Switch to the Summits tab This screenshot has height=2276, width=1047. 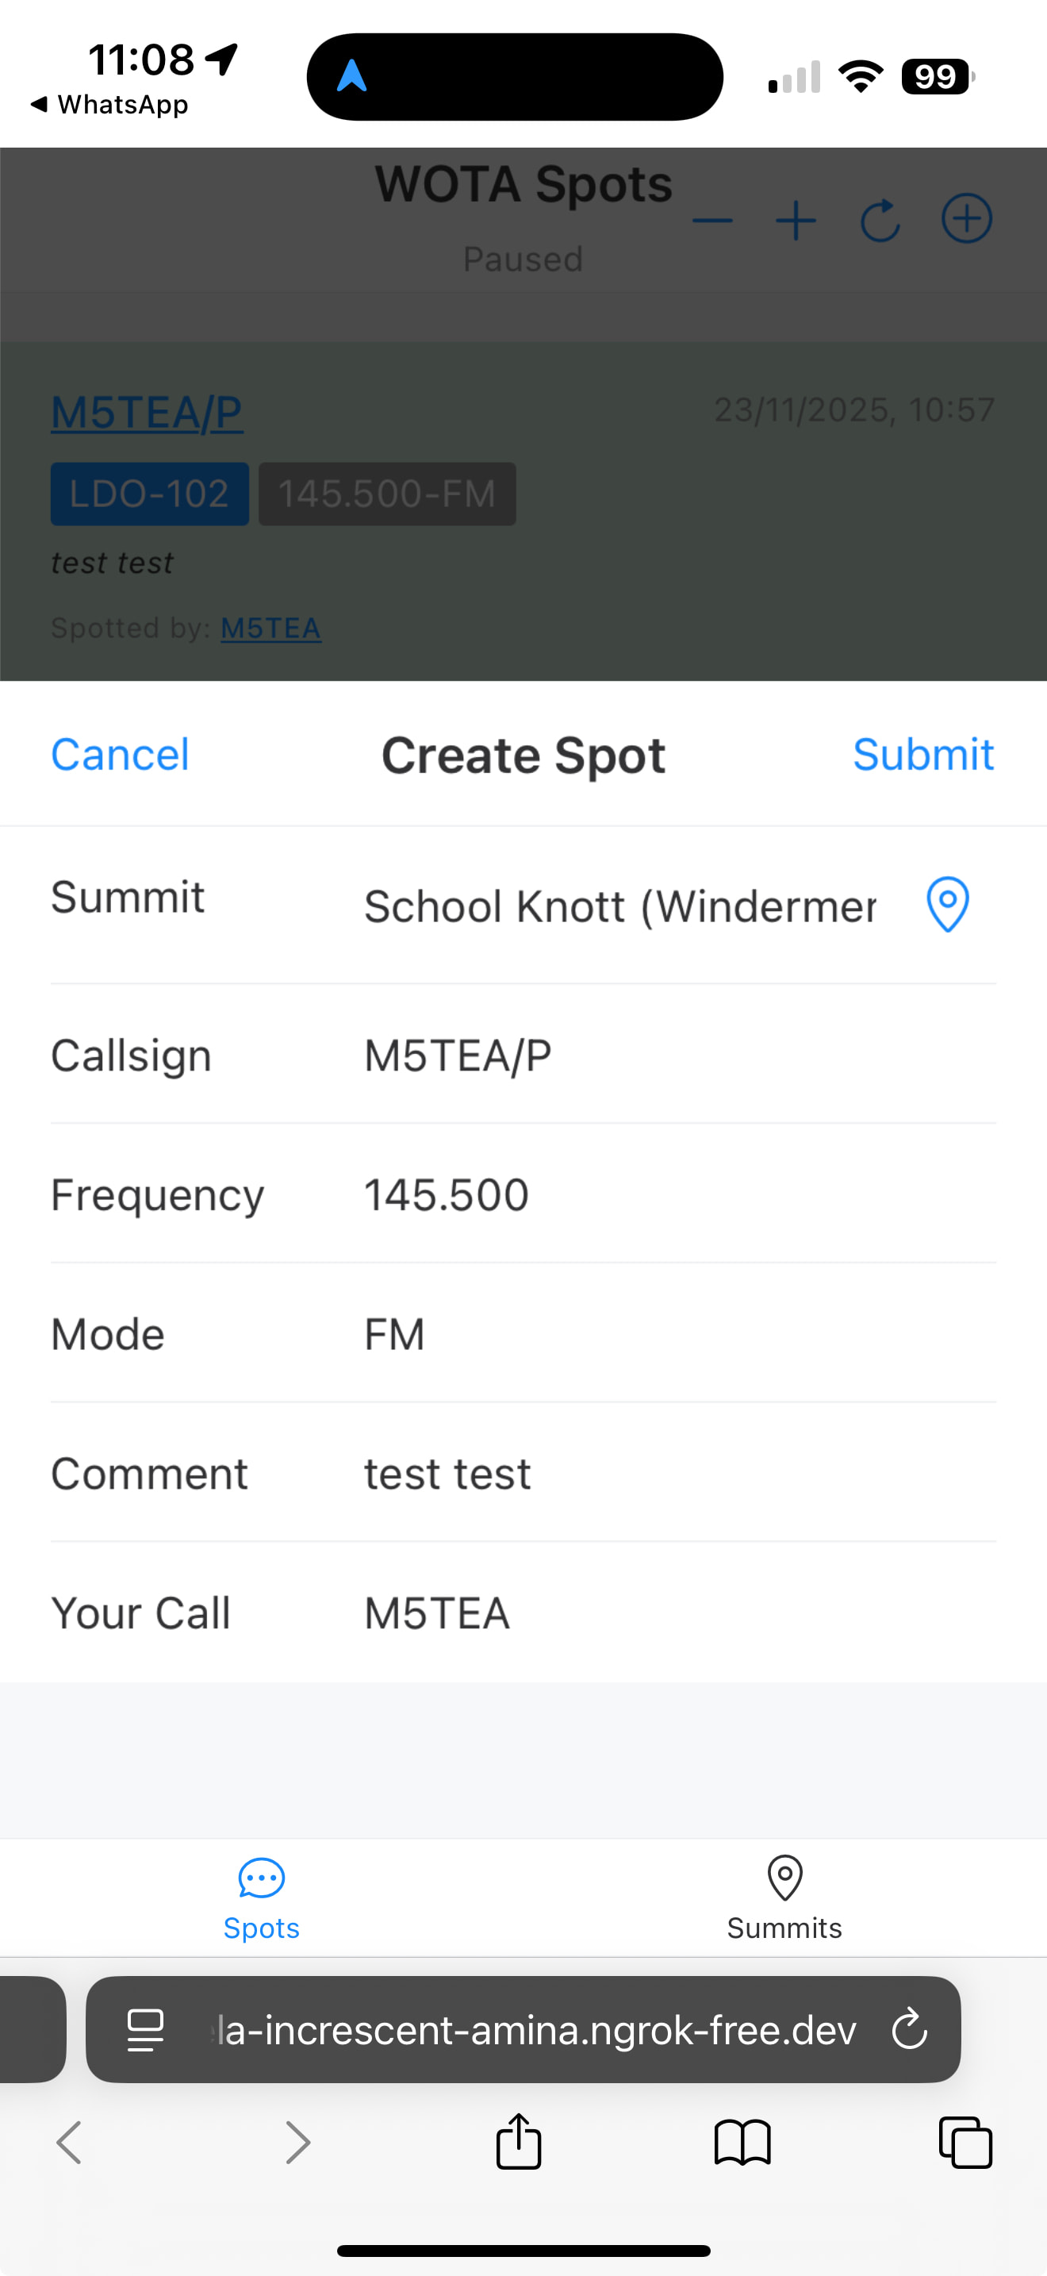click(784, 1897)
